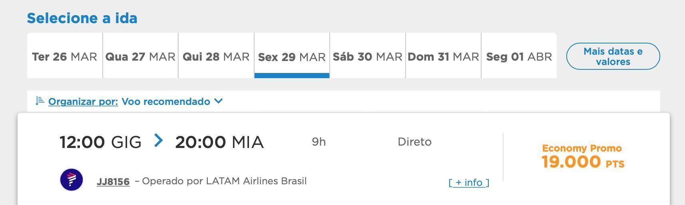Viewport: 685px width, 205px height.
Task: Click the Direto flight type label
Action: 414,142
